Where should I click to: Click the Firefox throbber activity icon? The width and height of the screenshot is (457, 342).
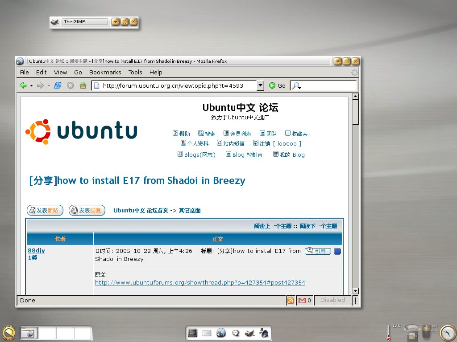coord(354,73)
